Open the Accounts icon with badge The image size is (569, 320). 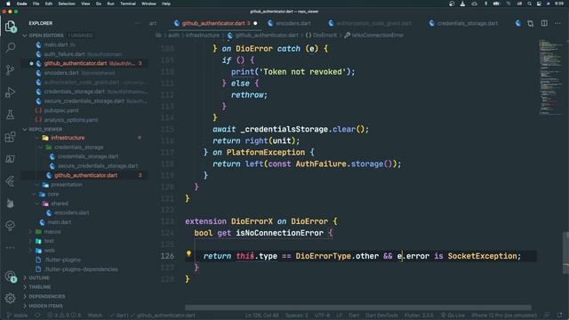pyautogui.click(x=11, y=276)
